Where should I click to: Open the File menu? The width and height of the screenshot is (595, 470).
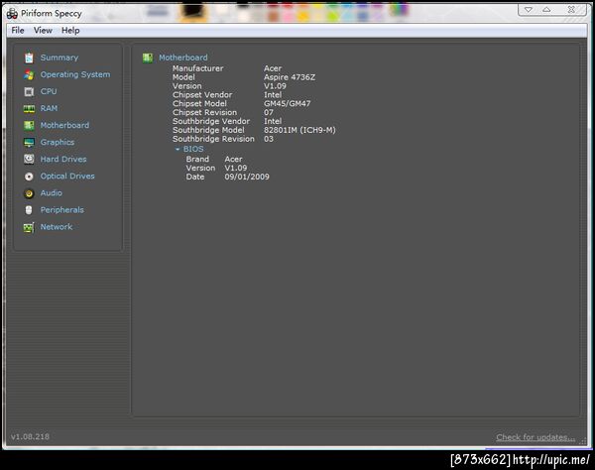(18, 31)
